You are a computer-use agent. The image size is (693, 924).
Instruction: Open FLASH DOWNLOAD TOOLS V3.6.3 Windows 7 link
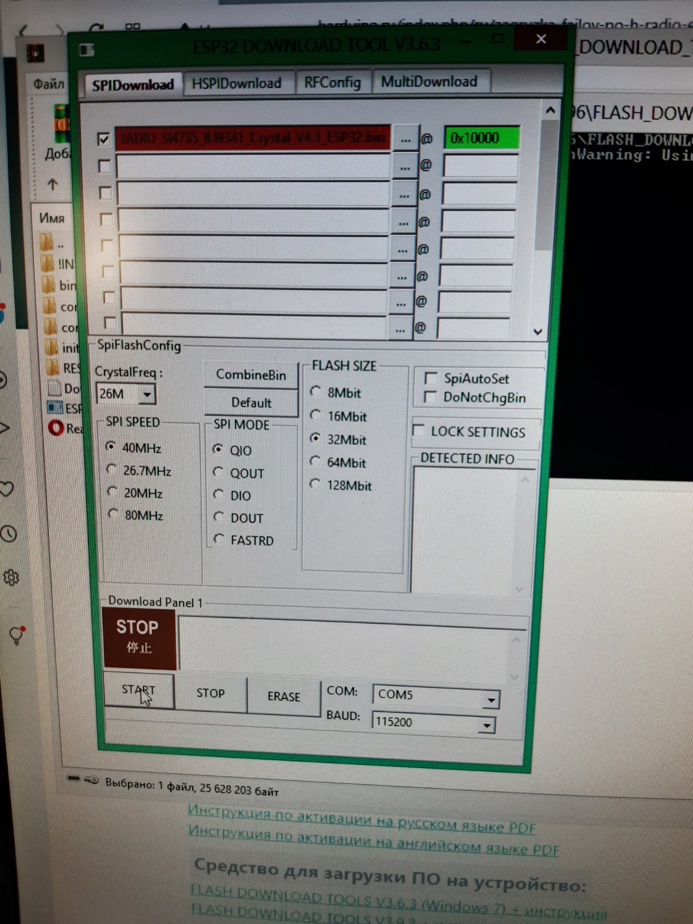[x=398, y=903]
